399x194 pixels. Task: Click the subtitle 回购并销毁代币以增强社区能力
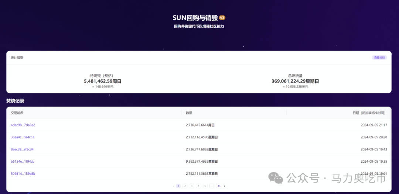click(199, 26)
